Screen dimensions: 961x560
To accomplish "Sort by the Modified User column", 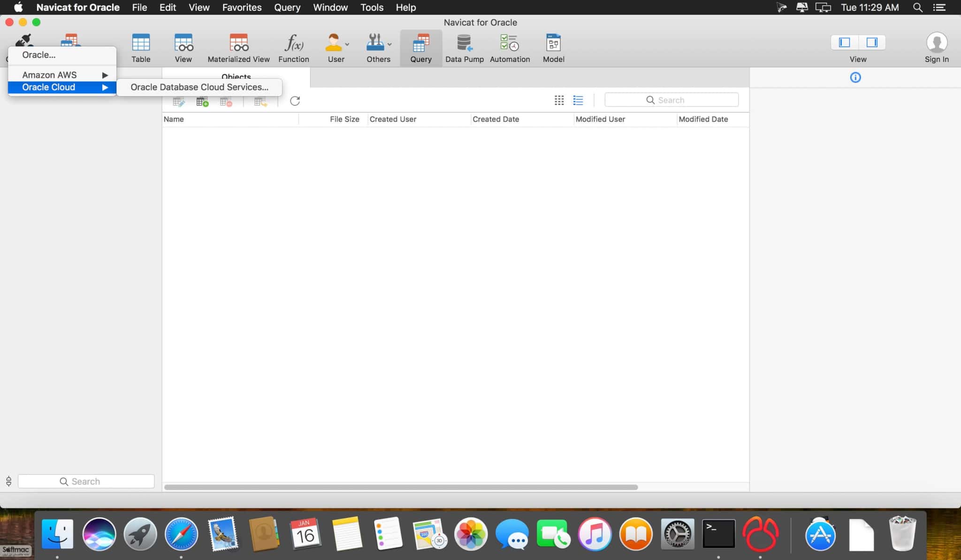I will (x=625, y=119).
